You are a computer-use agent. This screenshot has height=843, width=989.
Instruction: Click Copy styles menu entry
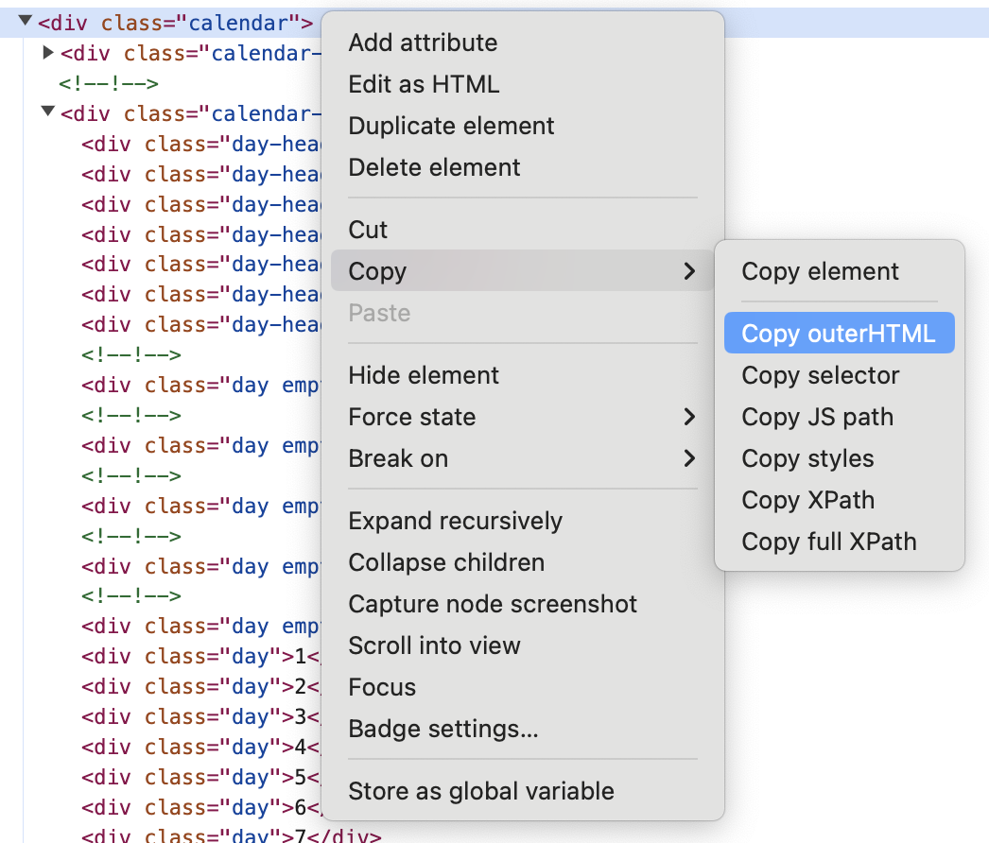807,458
